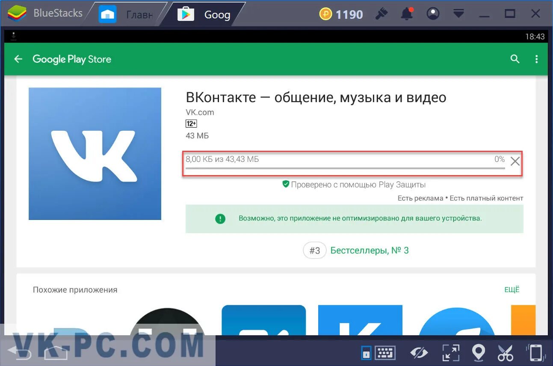
Task: Click the download notification status icon
Action: click(x=13, y=36)
